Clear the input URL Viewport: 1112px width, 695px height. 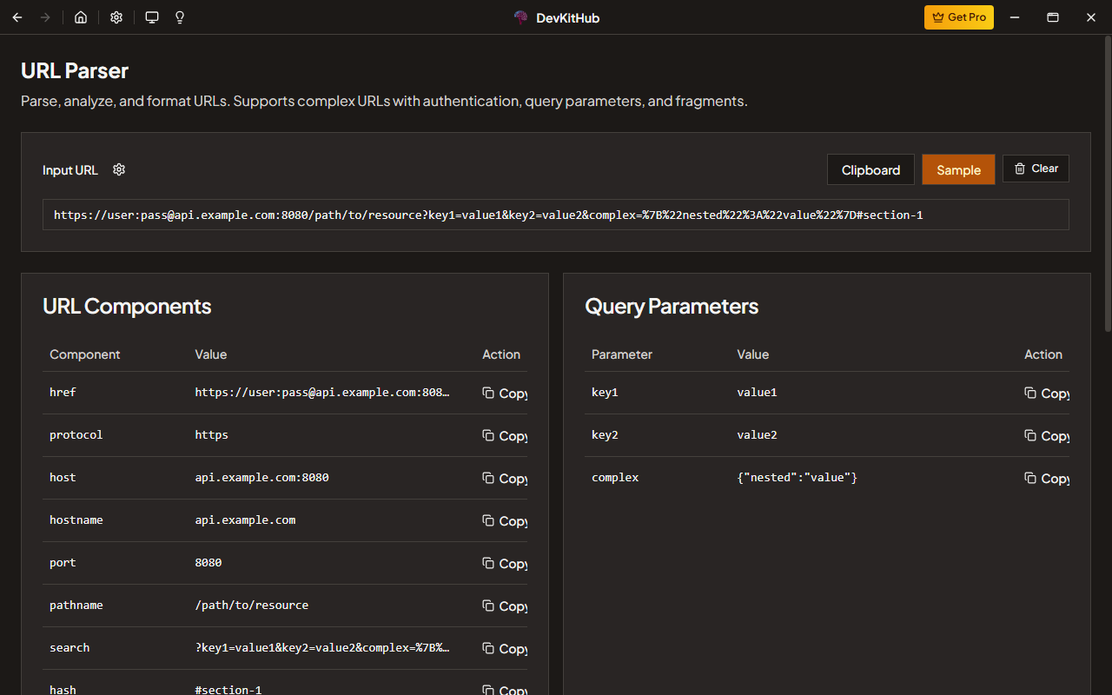pyautogui.click(x=1036, y=169)
